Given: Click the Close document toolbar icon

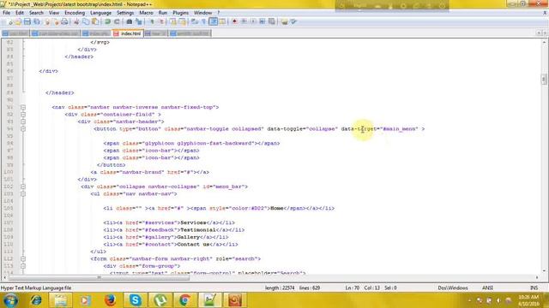Looking at the screenshot, I should (x=46, y=21).
